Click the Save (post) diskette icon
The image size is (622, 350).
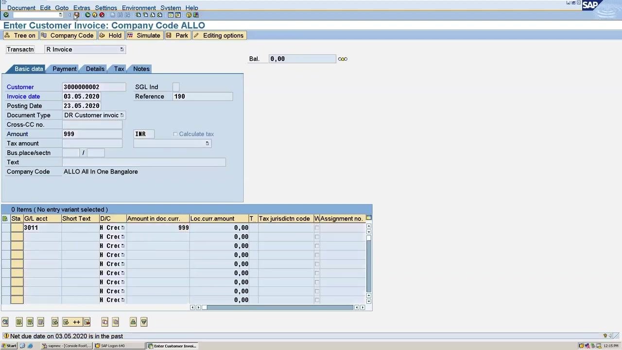point(76,15)
